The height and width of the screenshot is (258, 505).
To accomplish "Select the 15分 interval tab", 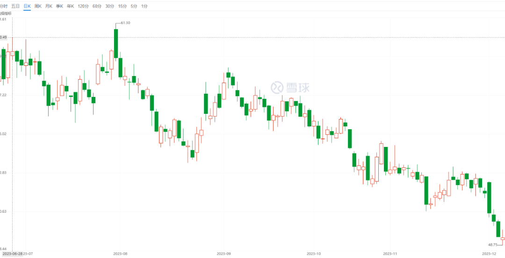I will 122,6.
